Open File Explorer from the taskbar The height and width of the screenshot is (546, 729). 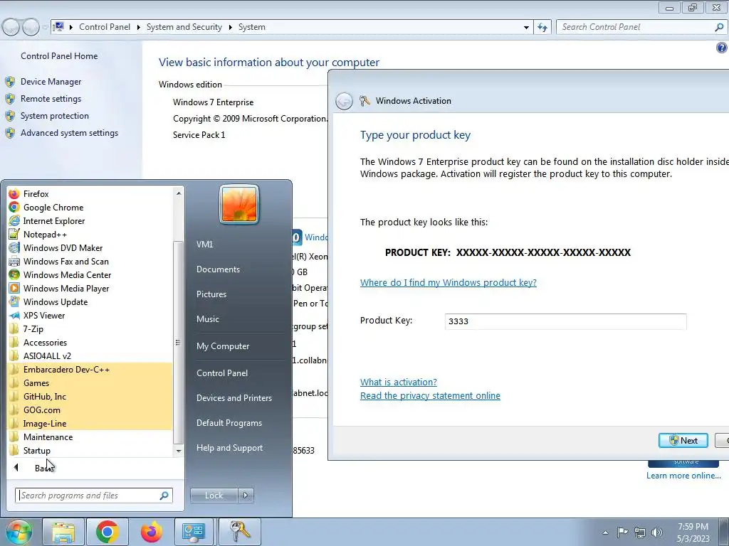[x=63, y=532]
